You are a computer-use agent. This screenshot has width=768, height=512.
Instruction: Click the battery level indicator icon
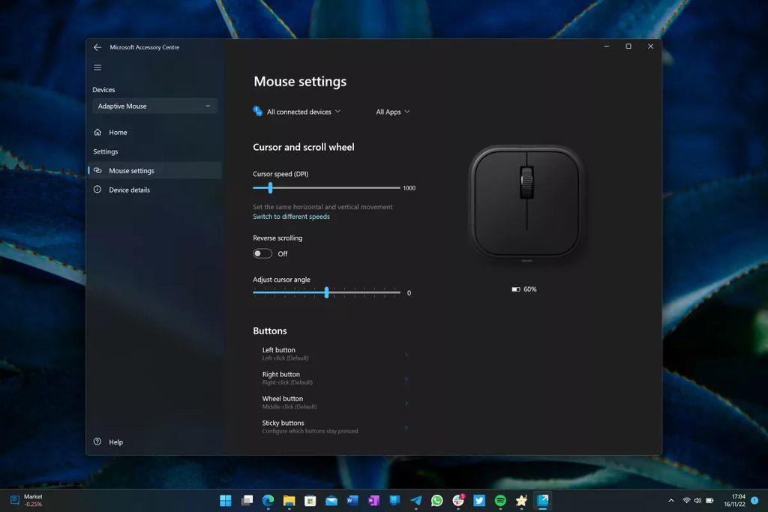click(x=516, y=289)
